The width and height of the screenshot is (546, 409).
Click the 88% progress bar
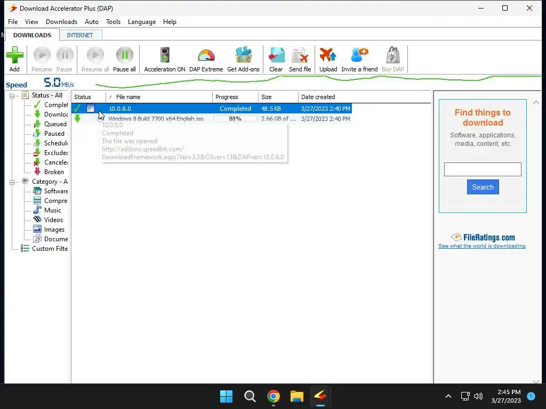pyautogui.click(x=235, y=119)
